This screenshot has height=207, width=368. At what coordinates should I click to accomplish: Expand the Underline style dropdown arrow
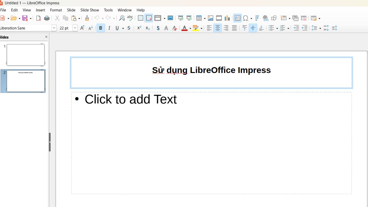tap(123, 28)
